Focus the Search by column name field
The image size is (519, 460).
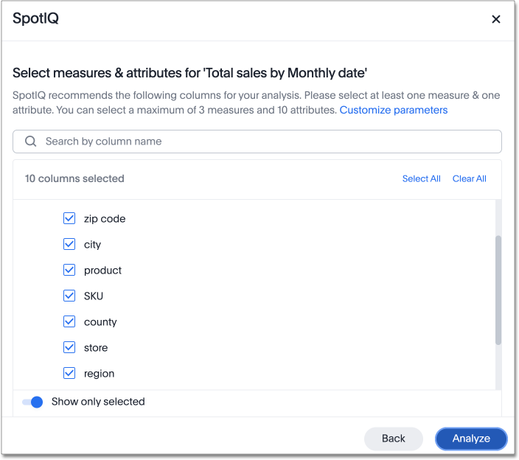[265, 141]
